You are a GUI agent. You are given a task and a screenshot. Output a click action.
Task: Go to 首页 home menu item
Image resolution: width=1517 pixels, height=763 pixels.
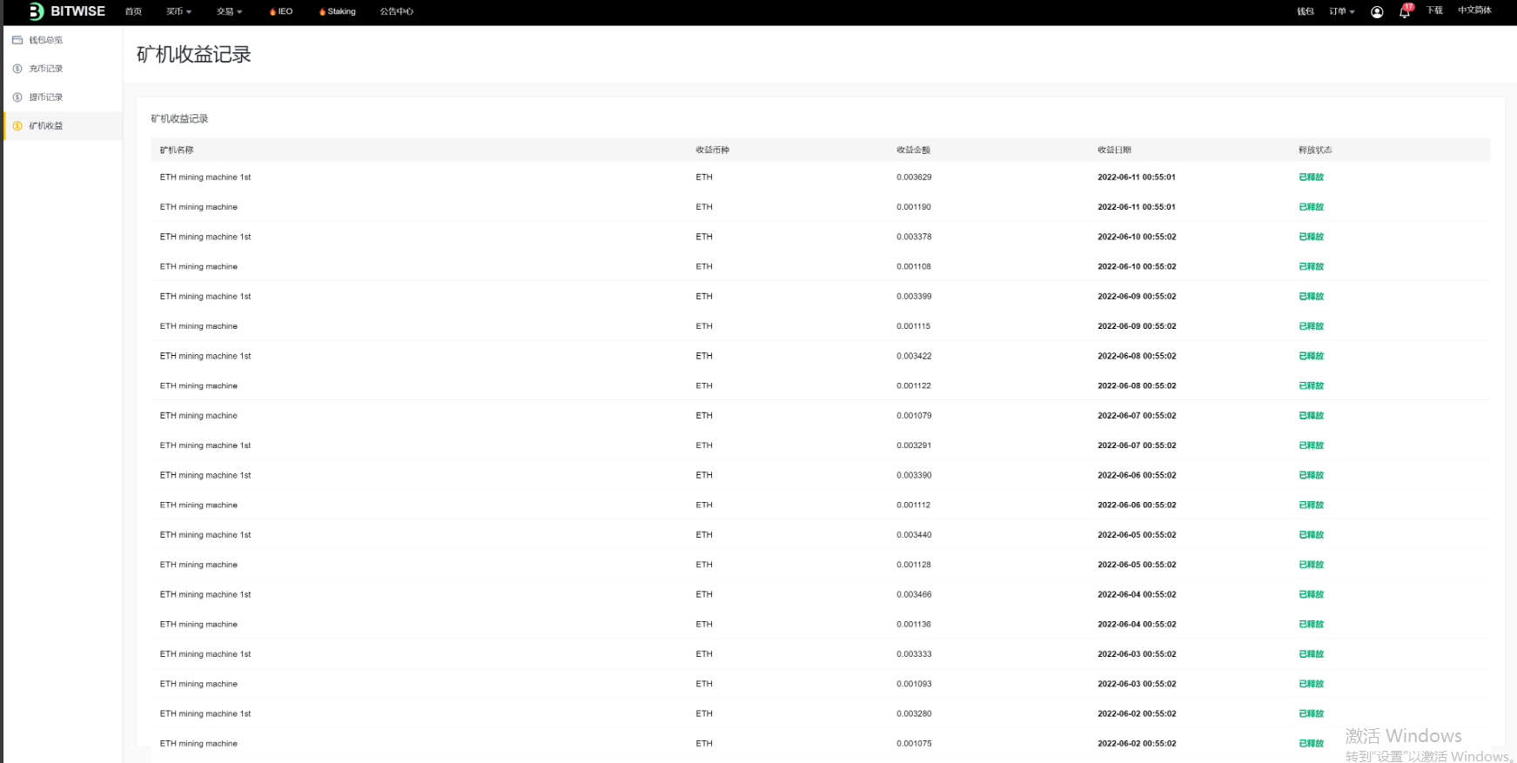tap(133, 12)
